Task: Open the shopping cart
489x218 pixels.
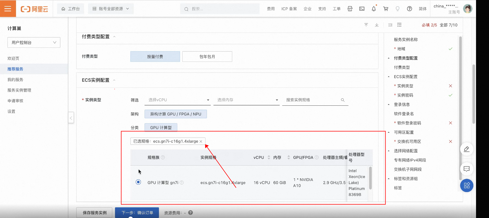Action: [386, 9]
